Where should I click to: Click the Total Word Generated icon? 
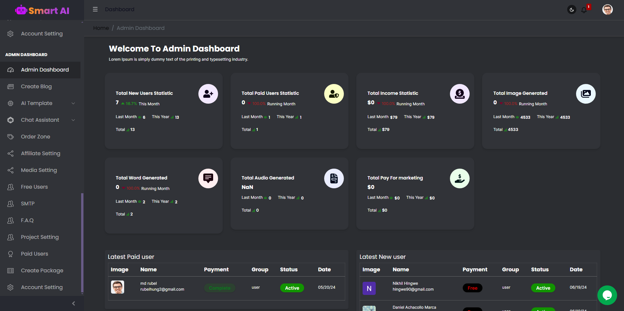click(208, 178)
